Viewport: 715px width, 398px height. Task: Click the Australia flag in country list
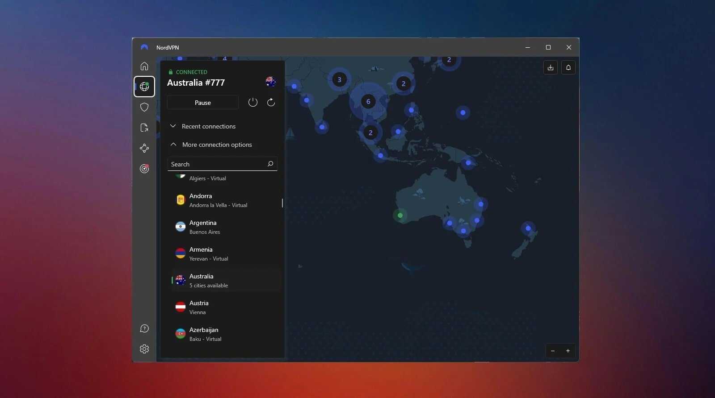click(181, 280)
